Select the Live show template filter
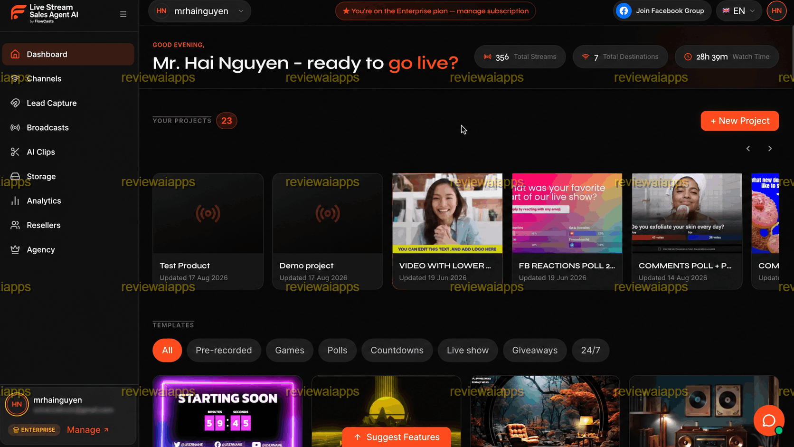Image resolution: width=794 pixels, height=447 pixels. tap(468, 350)
